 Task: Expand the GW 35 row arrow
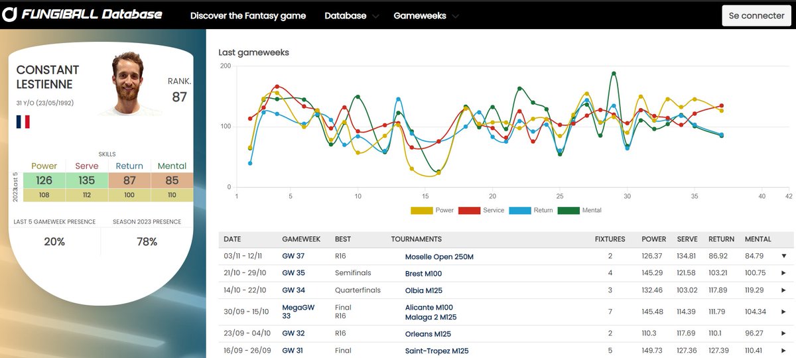click(x=783, y=273)
